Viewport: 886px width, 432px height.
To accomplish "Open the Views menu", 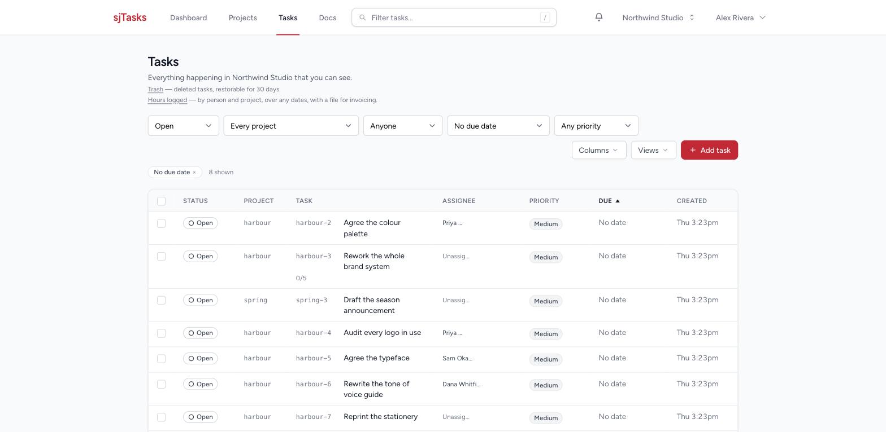I will [x=654, y=150].
